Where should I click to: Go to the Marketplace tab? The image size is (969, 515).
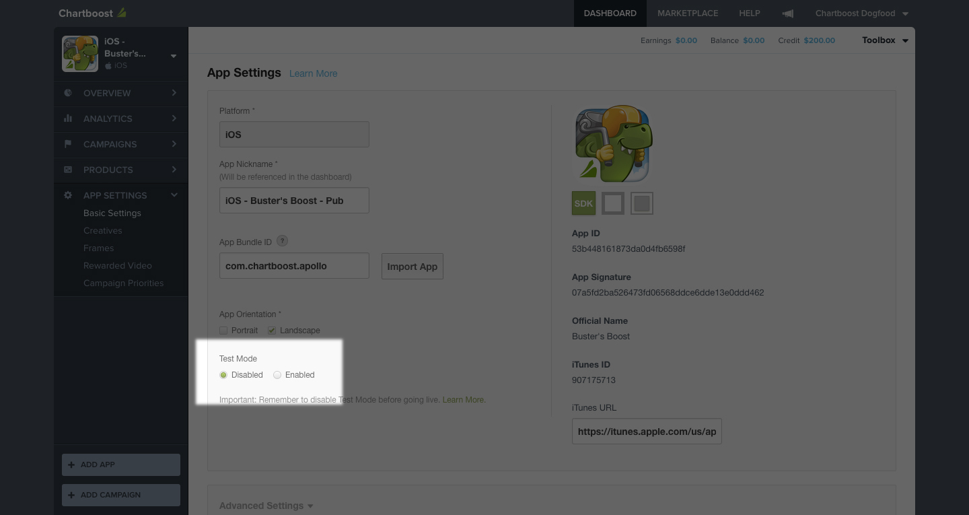point(688,13)
